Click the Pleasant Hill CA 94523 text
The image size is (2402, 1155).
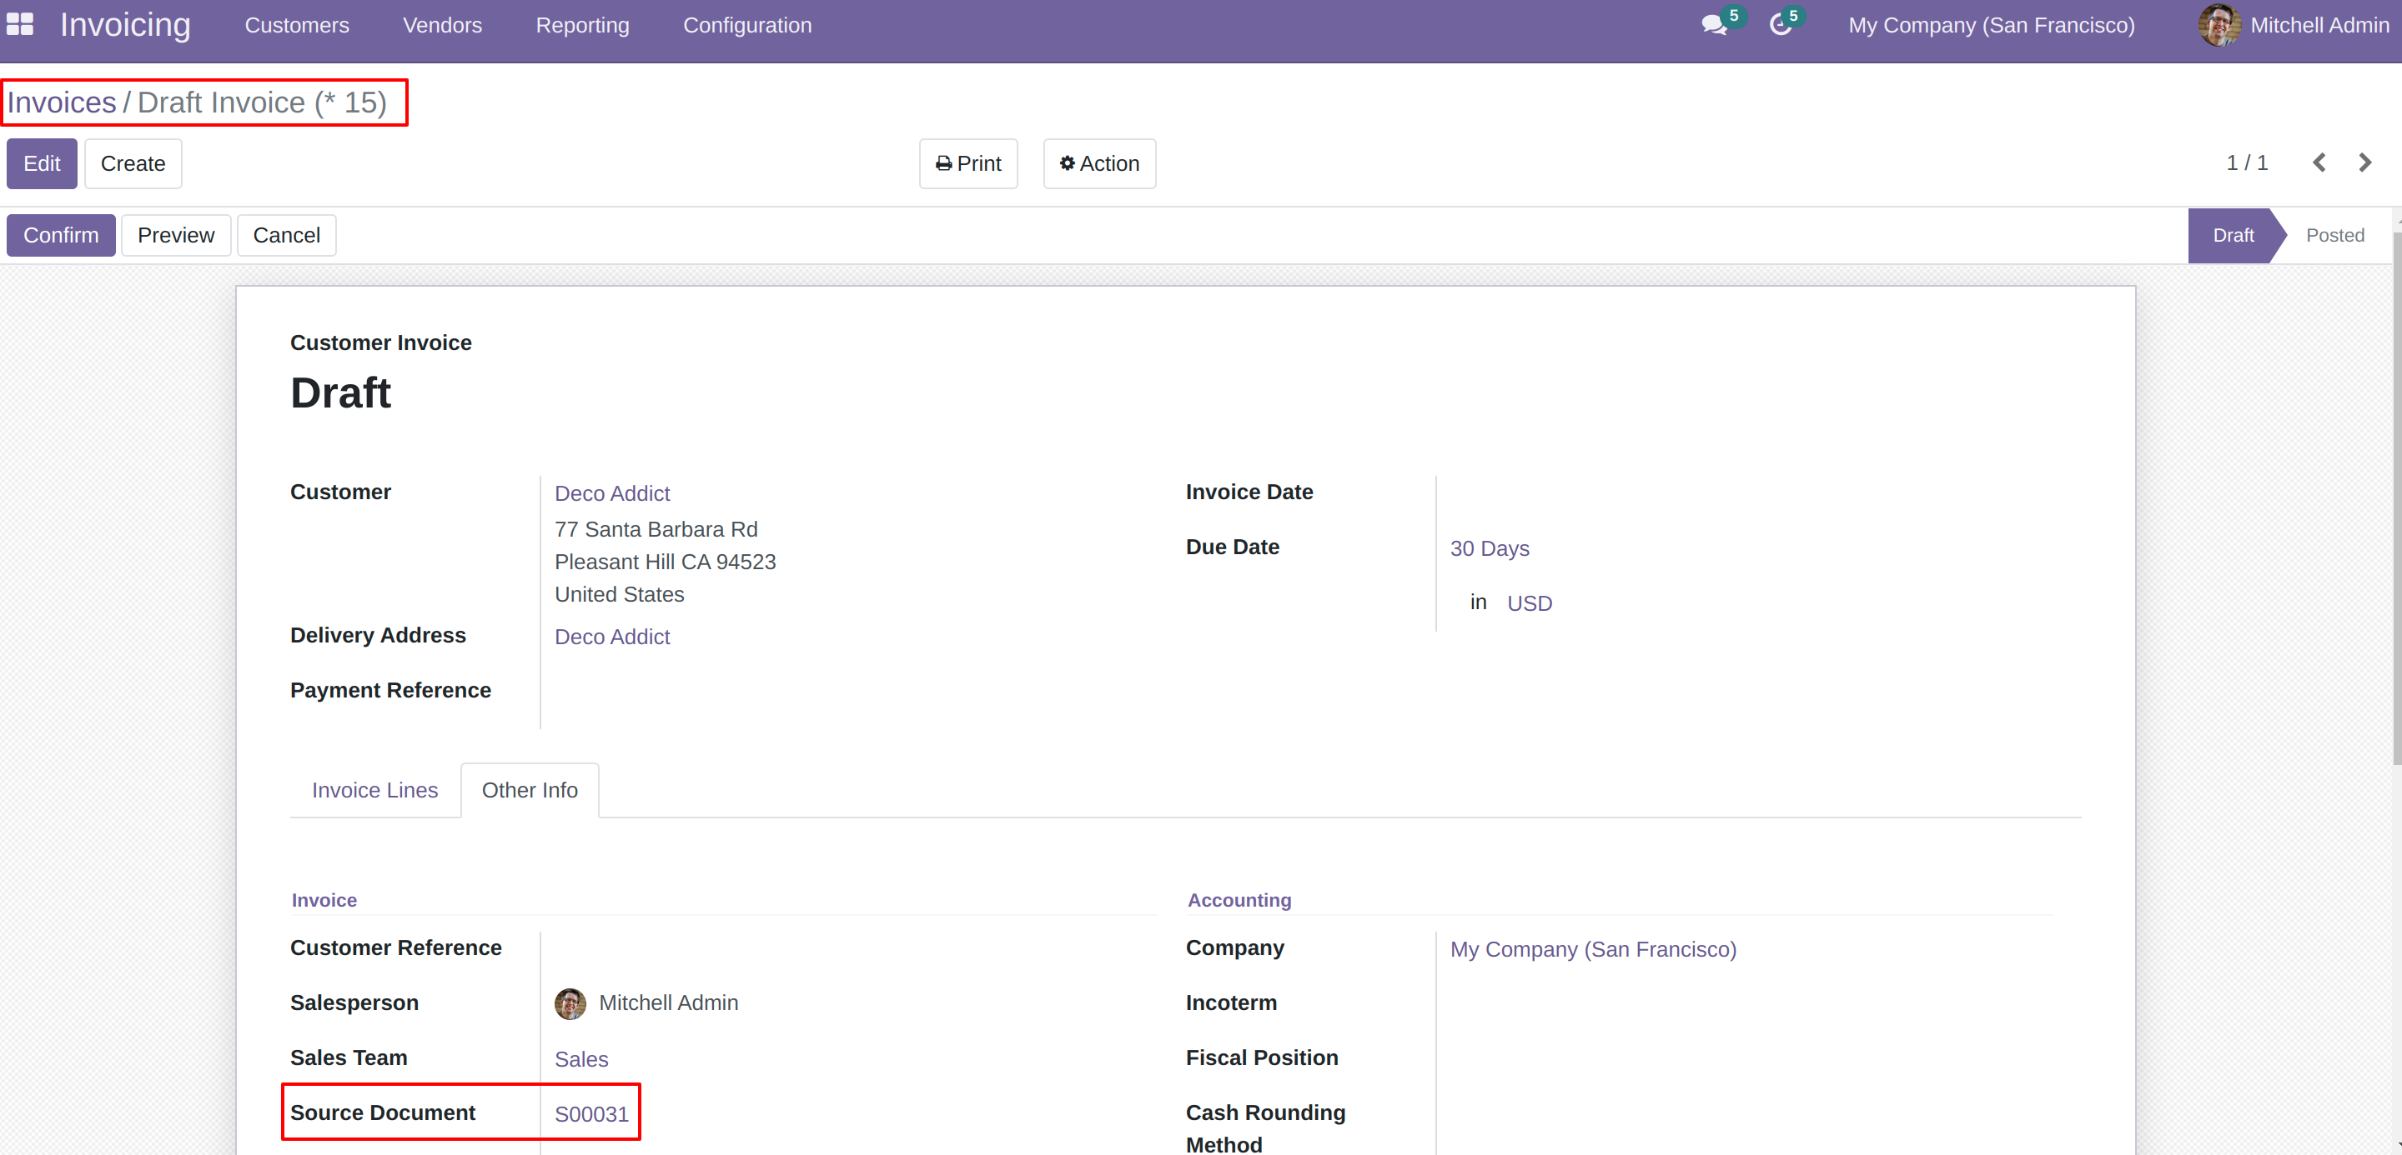(665, 562)
